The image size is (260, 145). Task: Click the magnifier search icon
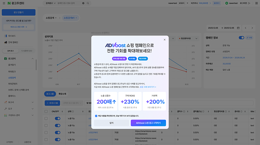(88, 3)
